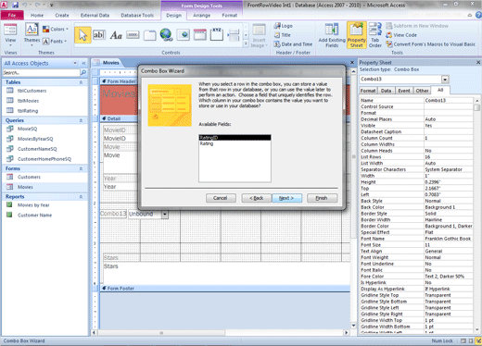Click the navigation pane Search field
482x346 pixels.
coord(41,73)
